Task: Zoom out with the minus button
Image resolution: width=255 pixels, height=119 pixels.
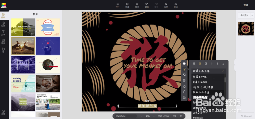Action: [141, 116]
